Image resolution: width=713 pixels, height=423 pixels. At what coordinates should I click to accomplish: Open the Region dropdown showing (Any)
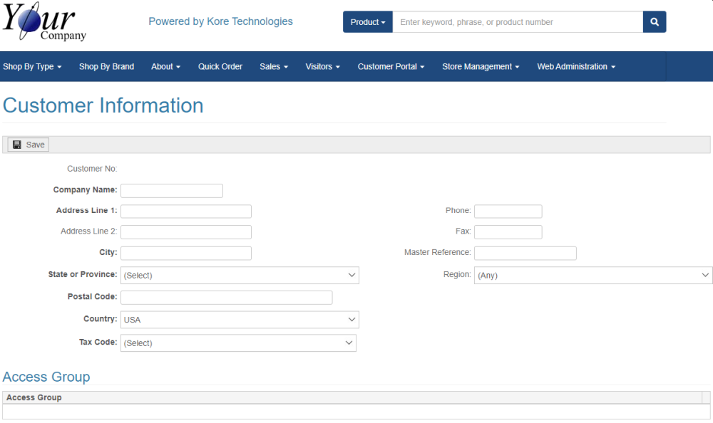[593, 276]
